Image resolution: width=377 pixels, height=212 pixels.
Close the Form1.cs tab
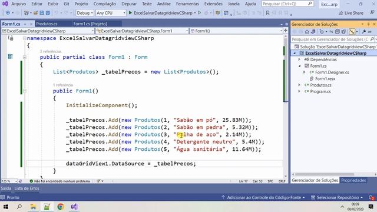(x=31, y=24)
